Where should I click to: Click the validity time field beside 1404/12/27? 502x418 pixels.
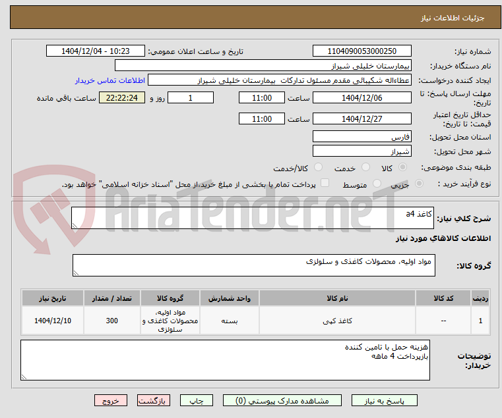tap(262, 119)
